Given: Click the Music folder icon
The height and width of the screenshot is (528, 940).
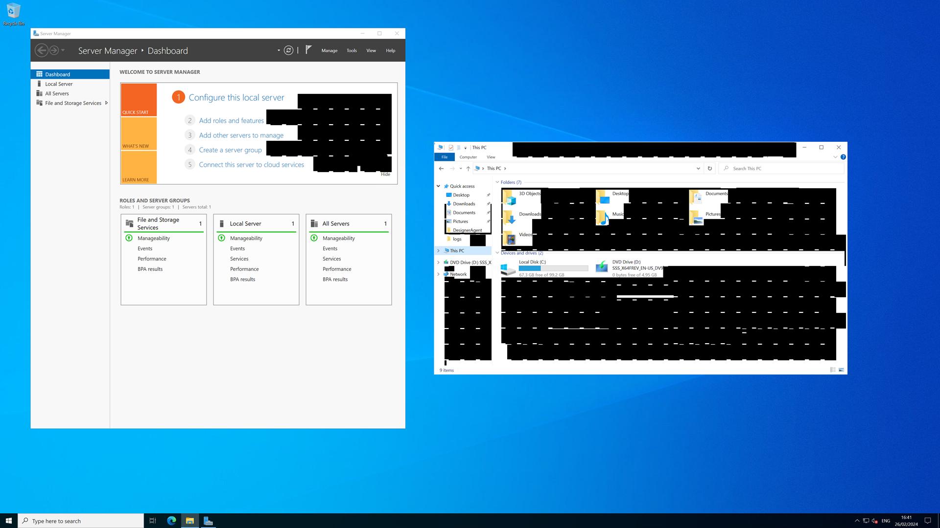Looking at the screenshot, I should [x=603, y=218].
